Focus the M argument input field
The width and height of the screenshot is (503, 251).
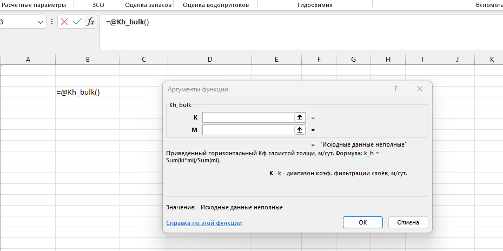(248, 130)
